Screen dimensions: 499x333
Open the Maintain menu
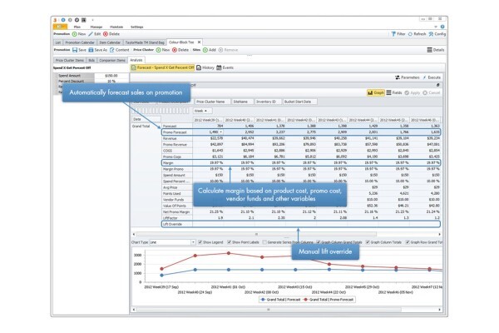[x=116, y=27]
